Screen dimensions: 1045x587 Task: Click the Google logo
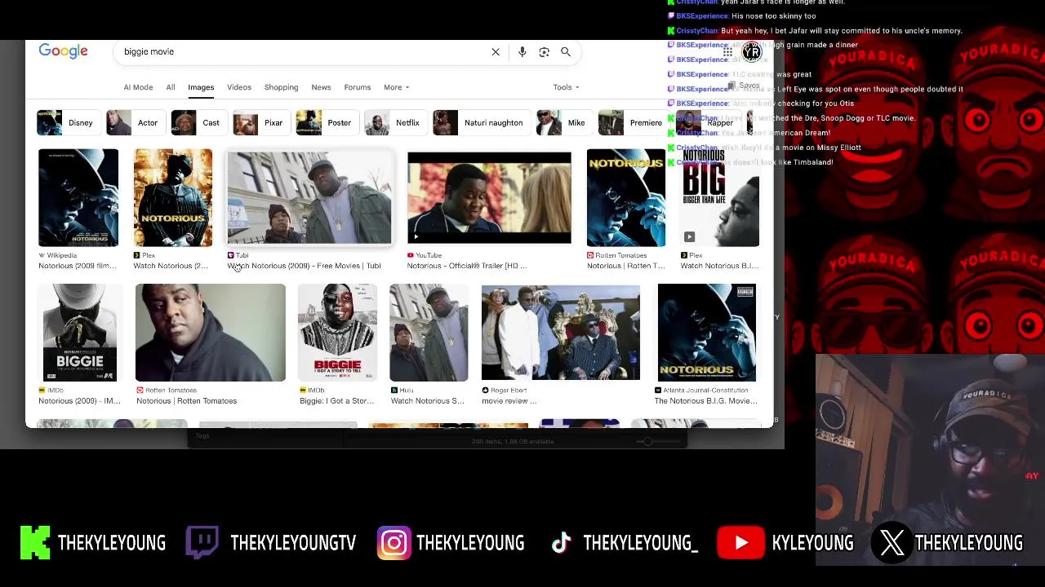coord(63,51)
